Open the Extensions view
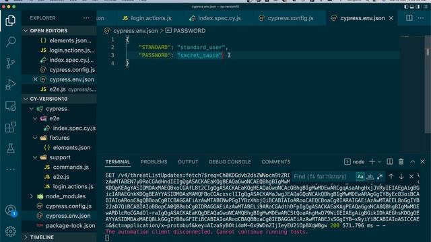The image size is (431, 242). [x=11, y=127]
